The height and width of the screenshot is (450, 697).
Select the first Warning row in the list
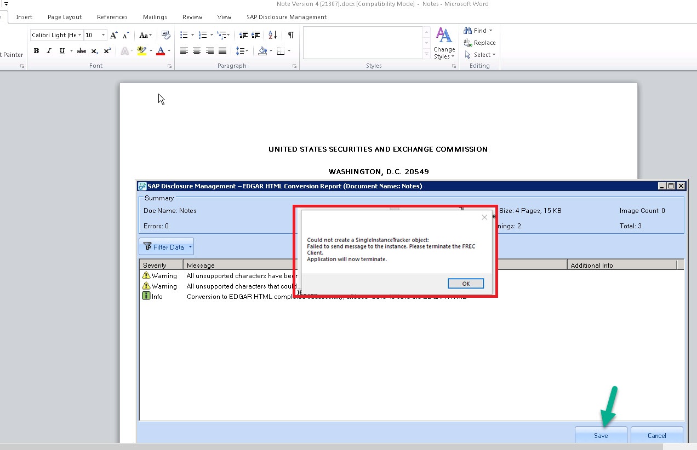point(411,276)
